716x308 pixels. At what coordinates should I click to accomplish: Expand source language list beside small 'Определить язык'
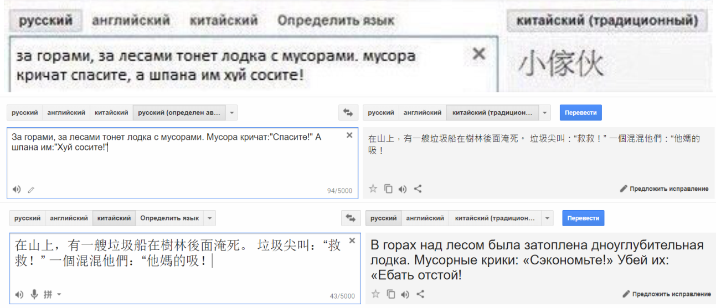click(209, 218)
